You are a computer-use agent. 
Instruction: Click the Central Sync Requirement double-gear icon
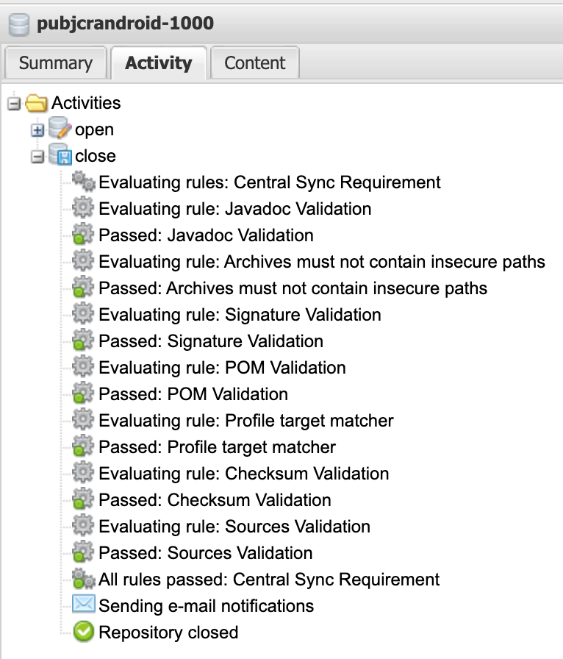tap(83, 182)
